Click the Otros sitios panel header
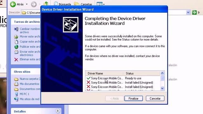 (26, 72)
